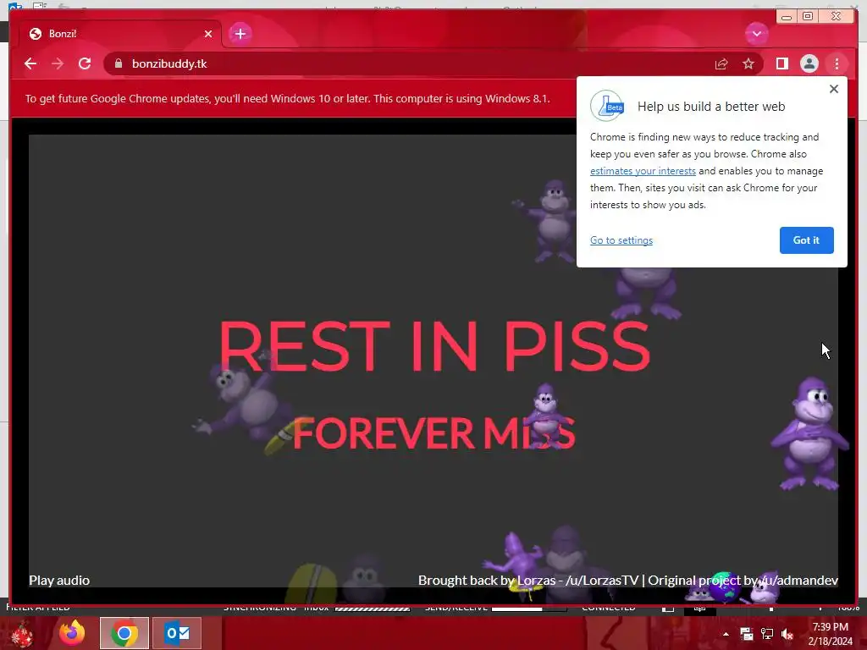Share this page icon in address bar
The width and height of the screenshot is (867, 650).
coord(721,64)
